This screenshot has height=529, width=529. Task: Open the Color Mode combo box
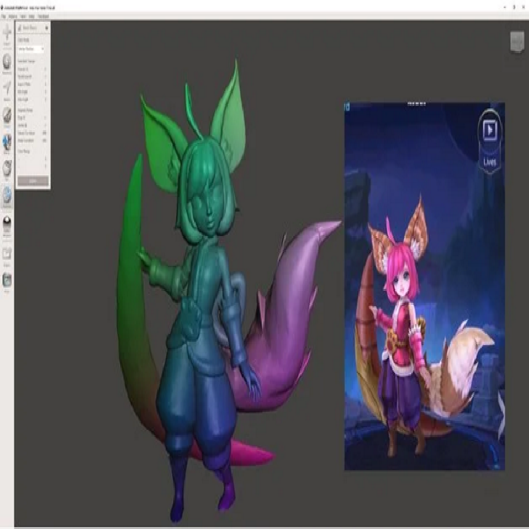(31, 49)
